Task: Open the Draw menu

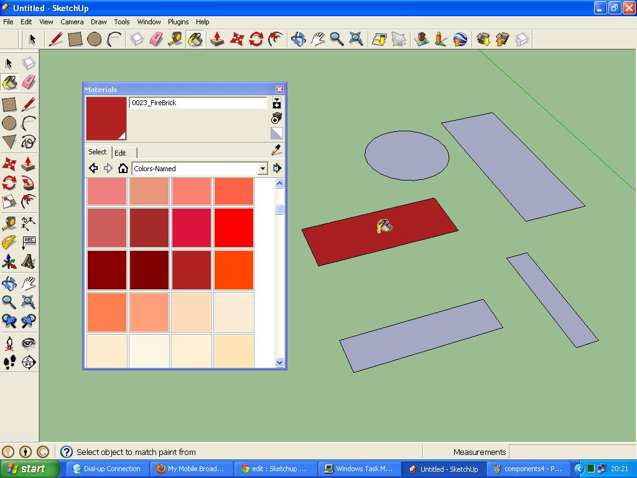Action: pyautogui.click(x=99, y=22)
